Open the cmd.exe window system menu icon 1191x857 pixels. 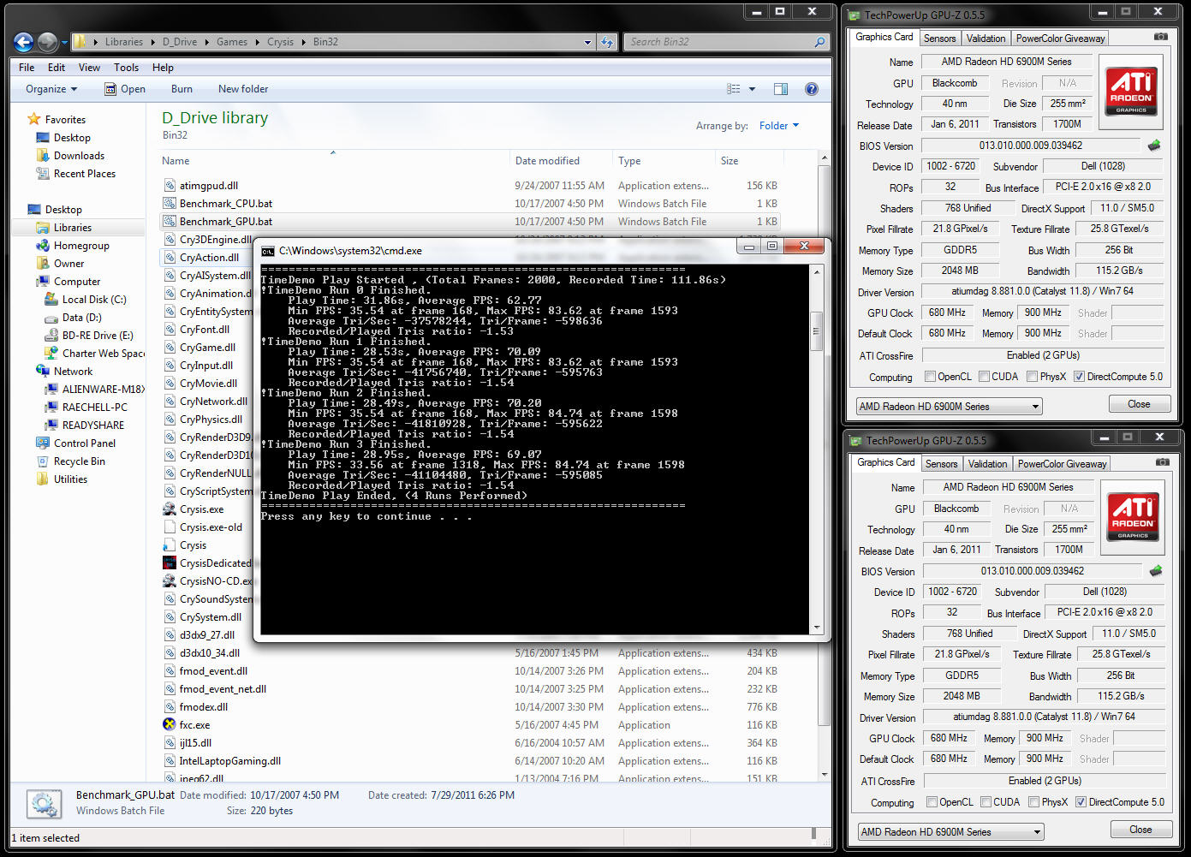pos(268,251)
